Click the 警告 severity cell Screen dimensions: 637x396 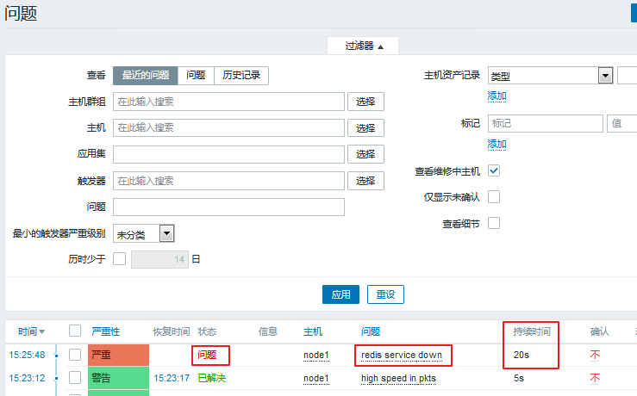(119, 378)
